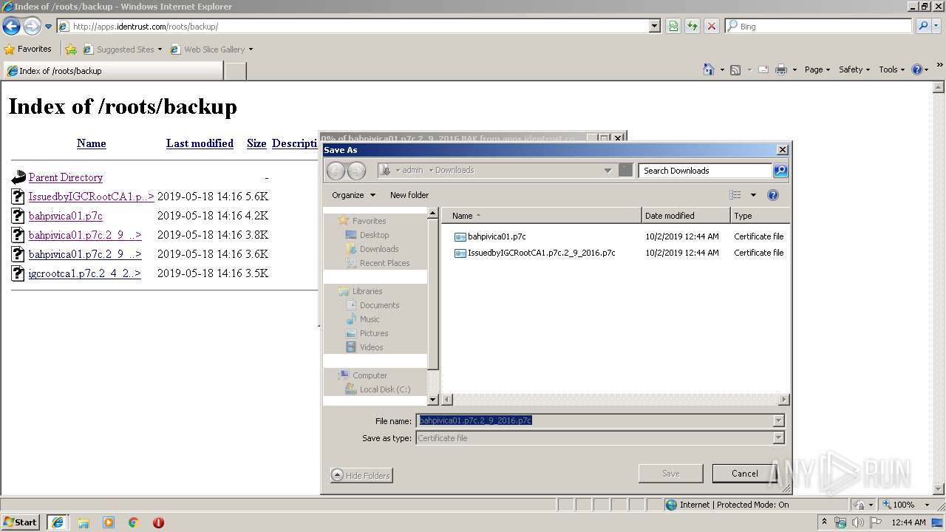Viewport: 946px width, 532px height.
Task: Click the Save As dialog forward arrow
Action: (356, 171)
